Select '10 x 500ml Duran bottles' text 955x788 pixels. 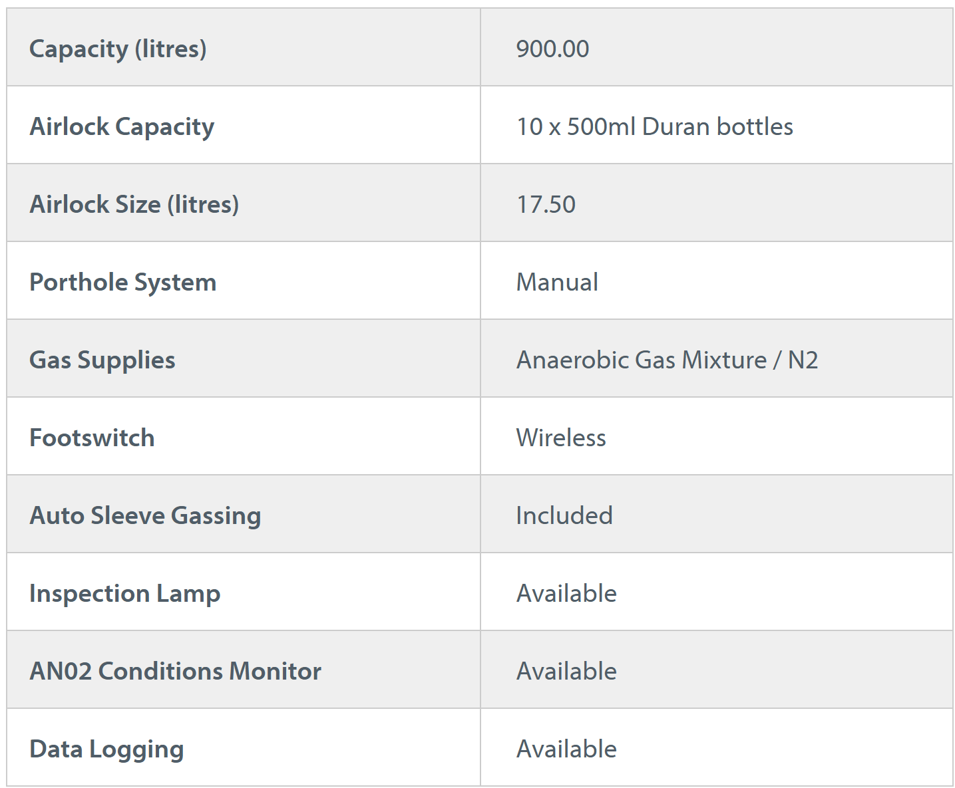click(655, 126)
